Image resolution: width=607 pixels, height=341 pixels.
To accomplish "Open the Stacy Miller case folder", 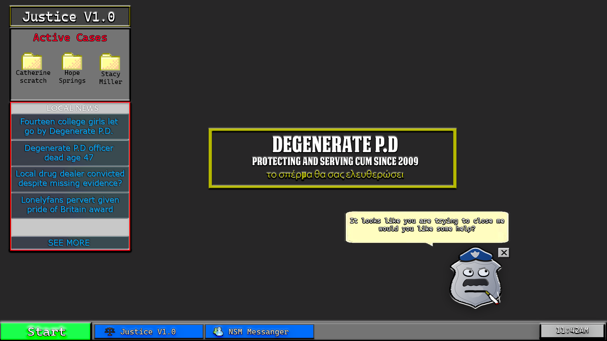I will (110, 69).
